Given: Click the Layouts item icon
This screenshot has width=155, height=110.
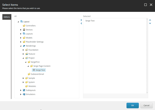Looking at the screenshot, I should click(24, 34).
